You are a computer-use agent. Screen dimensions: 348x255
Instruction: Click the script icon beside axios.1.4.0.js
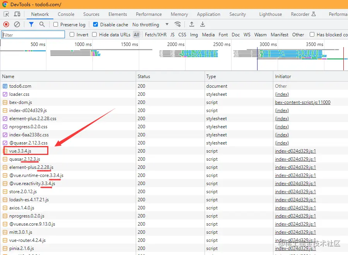(5, 208)
